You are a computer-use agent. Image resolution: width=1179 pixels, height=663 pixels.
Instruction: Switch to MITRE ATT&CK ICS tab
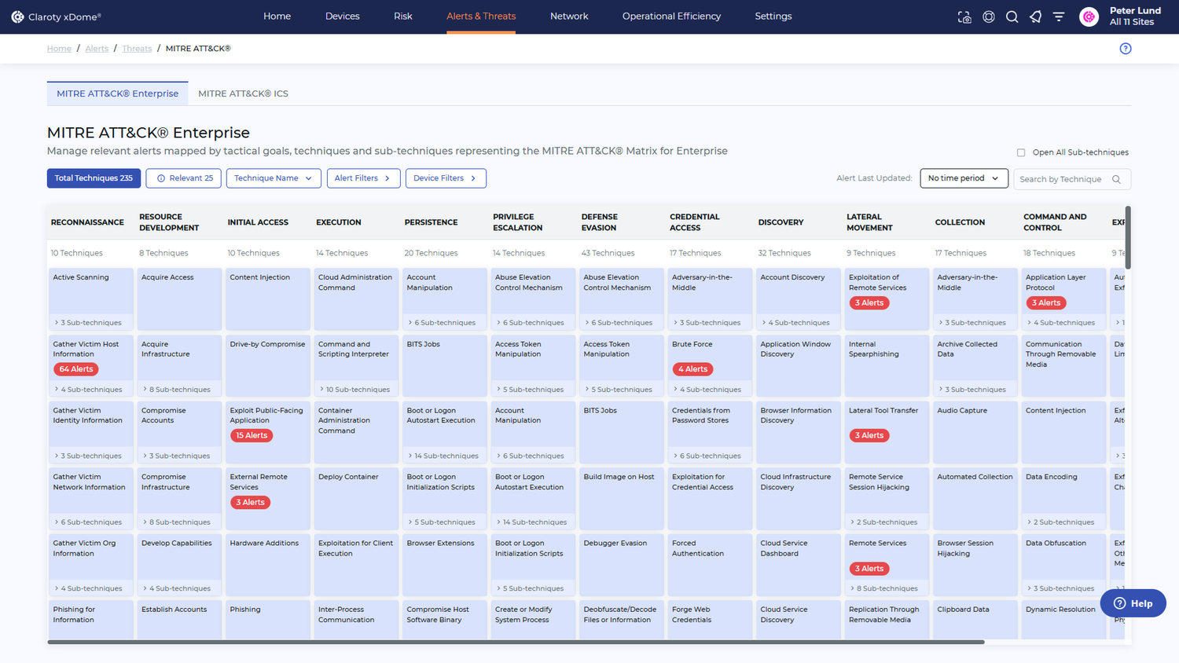tap(243, 93)
